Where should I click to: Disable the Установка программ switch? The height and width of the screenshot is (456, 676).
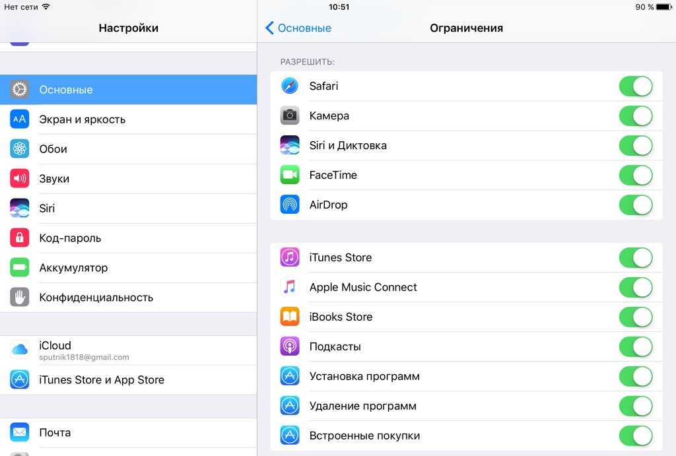point(636,377)
